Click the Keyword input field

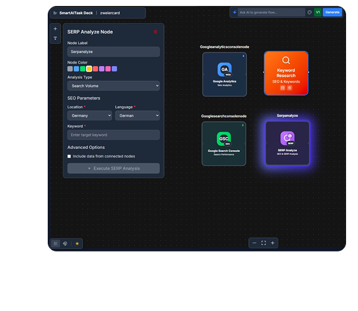[113, 135]
